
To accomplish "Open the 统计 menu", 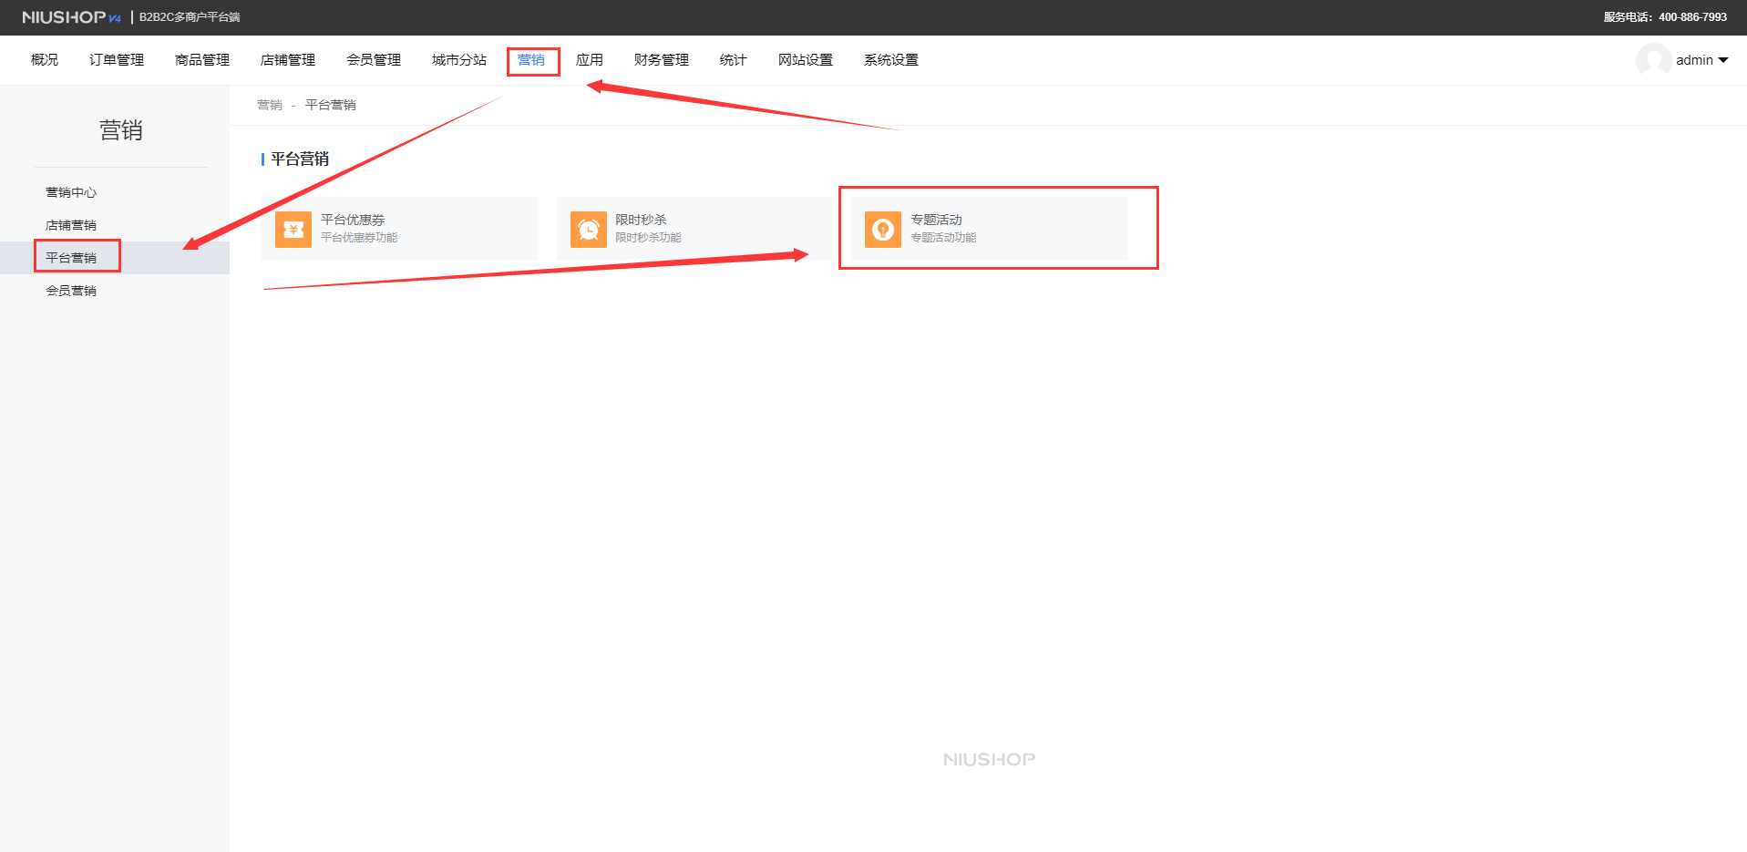I will (x=734, y=60).
